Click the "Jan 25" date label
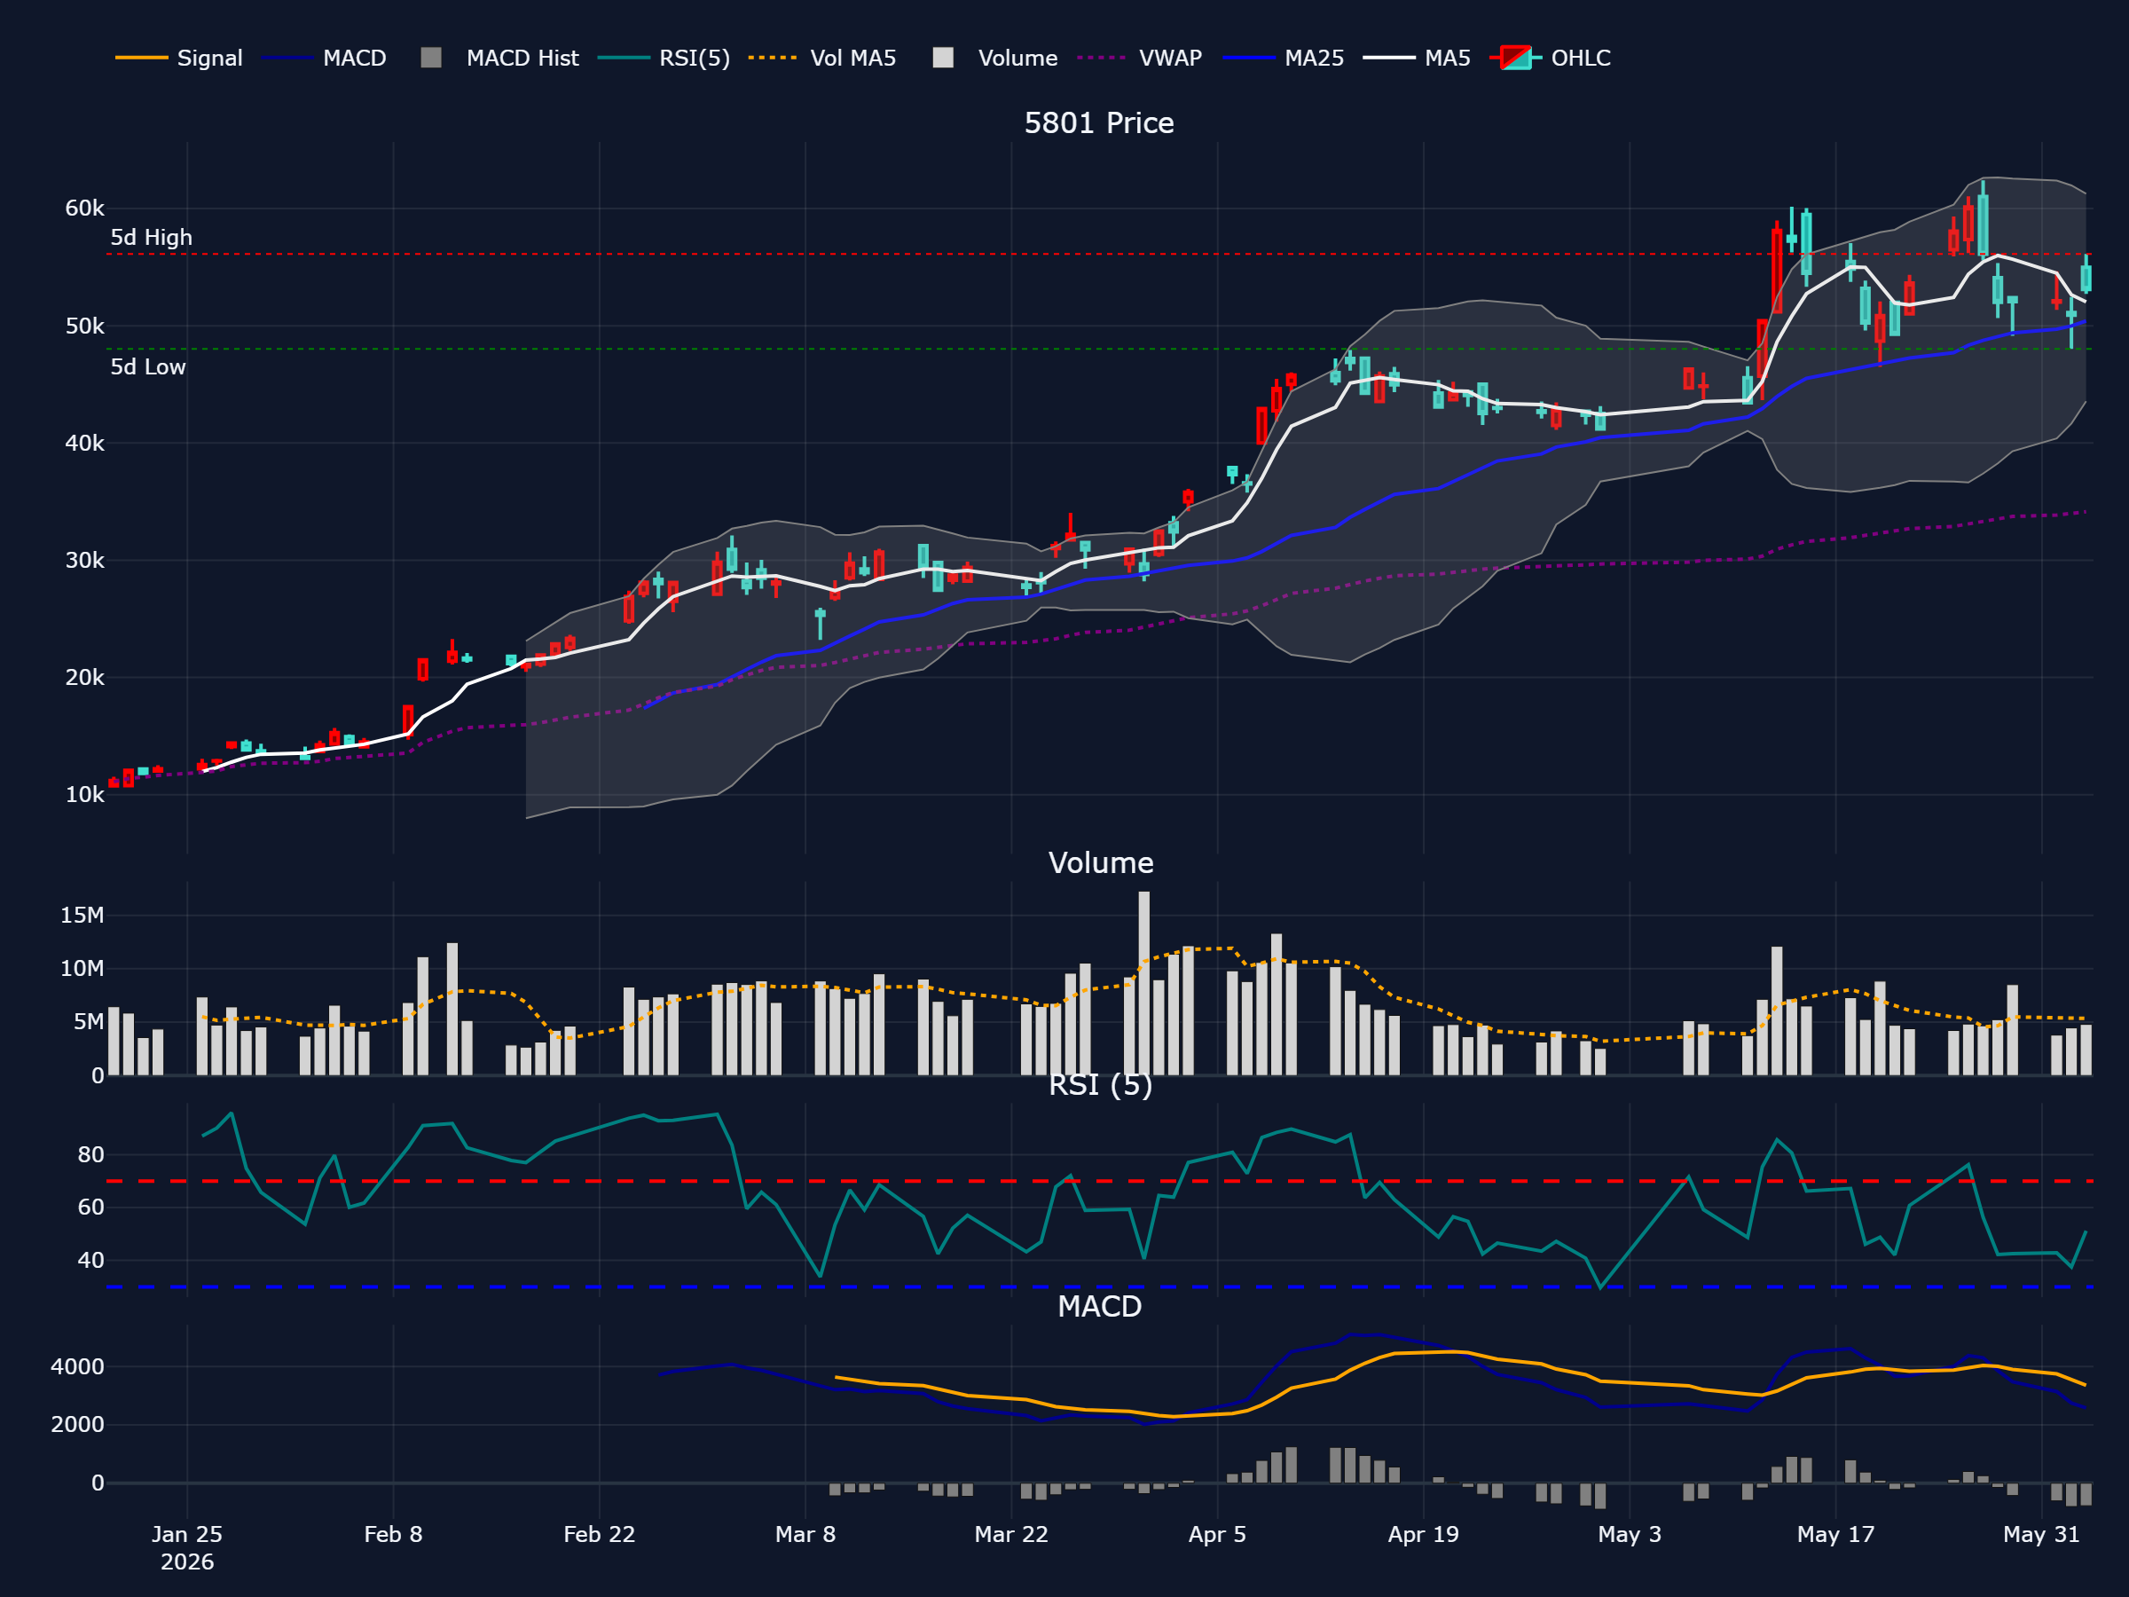This screenshot has height=1597, width=2129. tap(186, 1534)
